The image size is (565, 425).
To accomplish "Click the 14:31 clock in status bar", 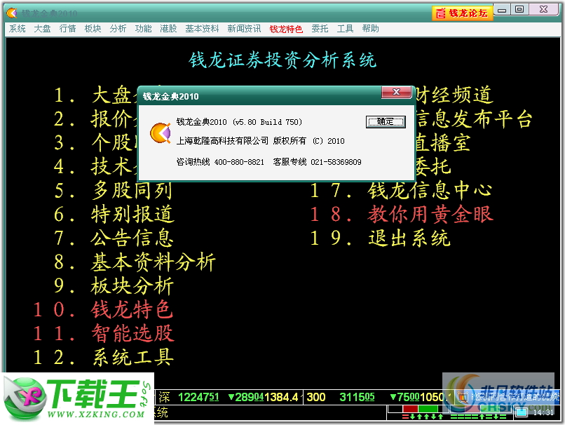I will pos(543,412).
